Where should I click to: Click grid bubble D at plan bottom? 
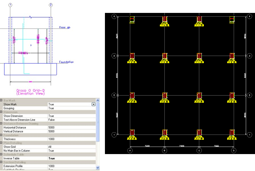[234, 150]
